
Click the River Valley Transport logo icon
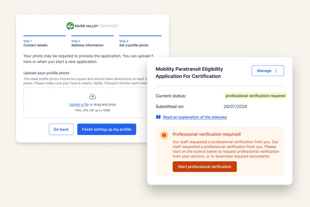70,26
